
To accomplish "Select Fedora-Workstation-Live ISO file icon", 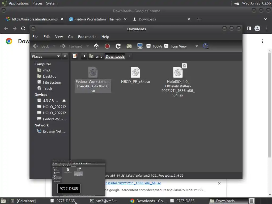I will point(93,72).
